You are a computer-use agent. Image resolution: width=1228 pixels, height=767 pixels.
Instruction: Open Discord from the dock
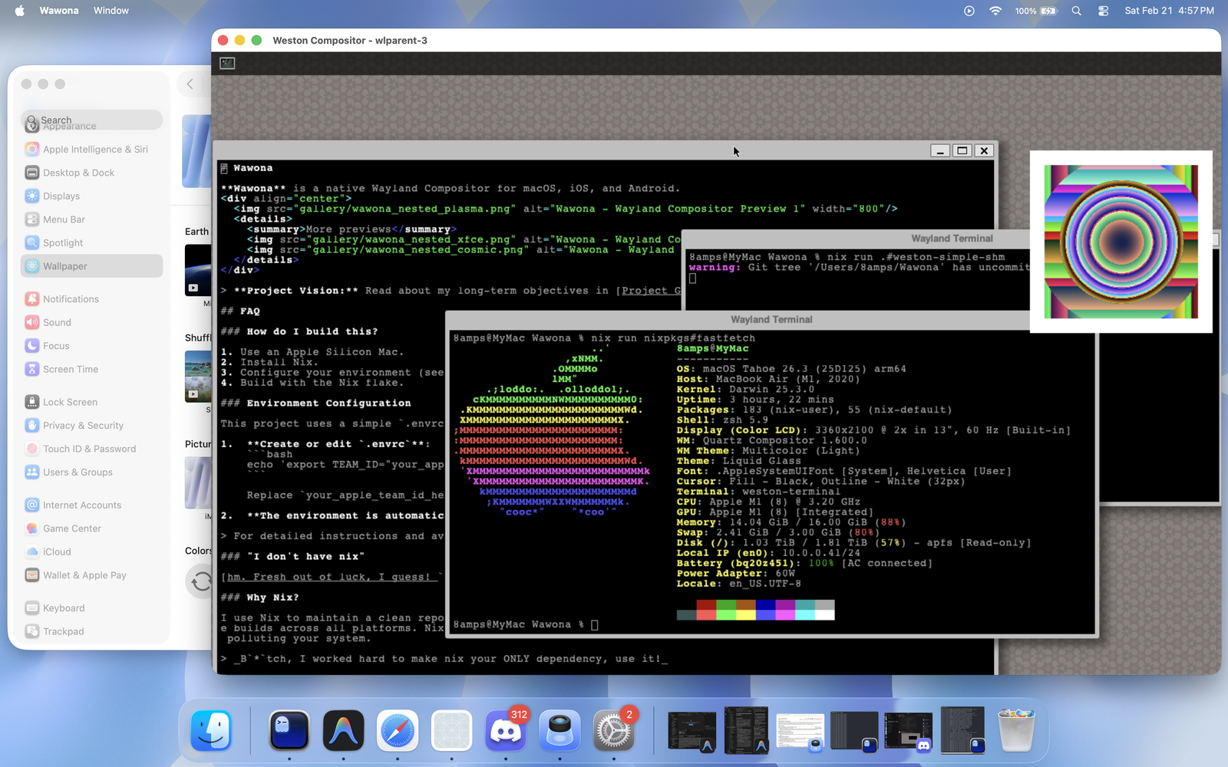tap(506, 731)
